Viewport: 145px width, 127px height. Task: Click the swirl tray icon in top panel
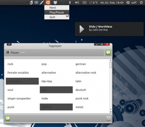[31, 2]
